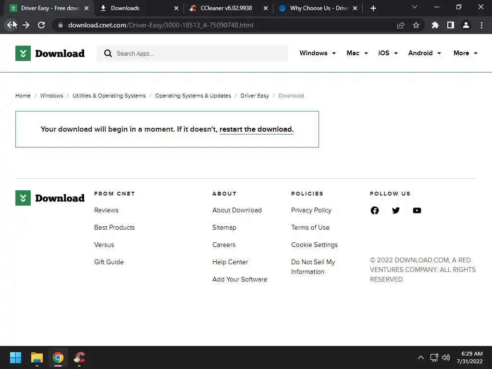The width and height of the screenshot is (492, 369).
Task: Open CCleaner from the taskbar
Action: (x=79, y=357)
